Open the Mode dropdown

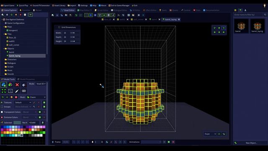[x=41, y=84]
